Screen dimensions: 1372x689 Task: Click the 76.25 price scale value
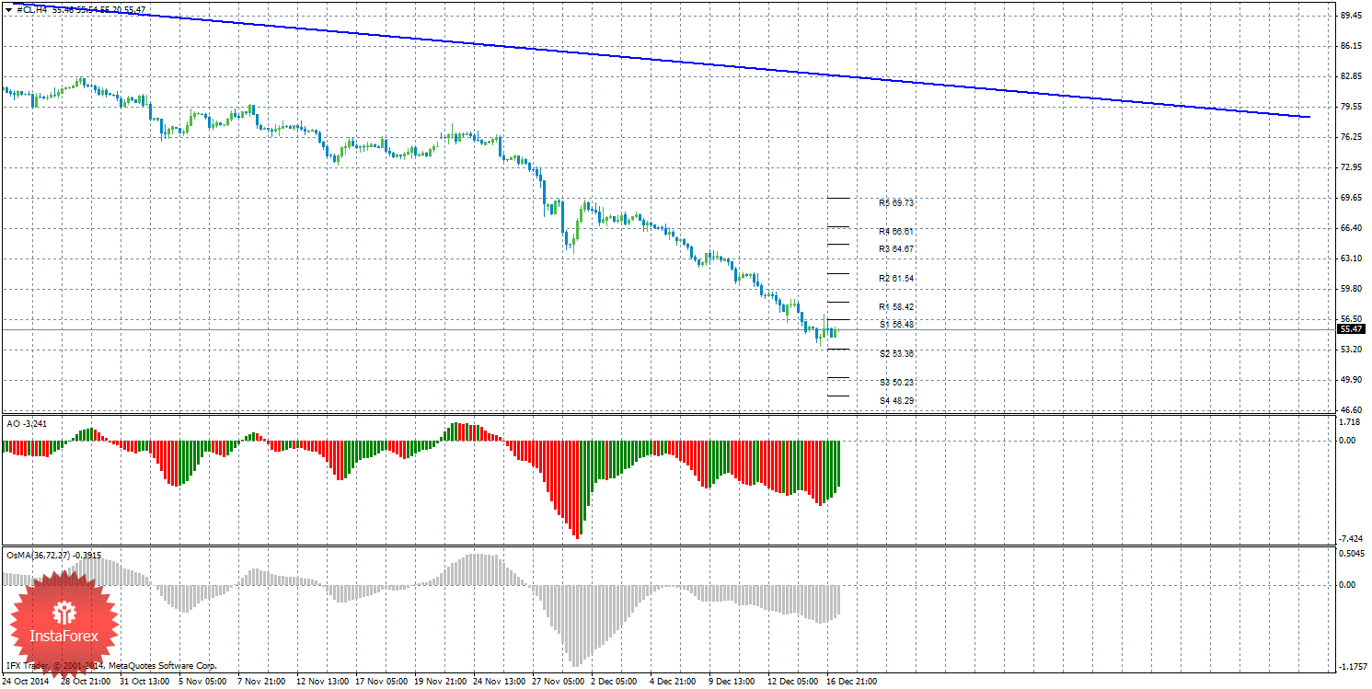point(1352,137)
